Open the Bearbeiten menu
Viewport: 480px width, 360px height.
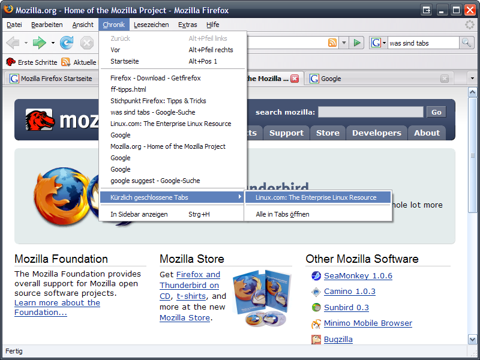[x=47, y=25]
